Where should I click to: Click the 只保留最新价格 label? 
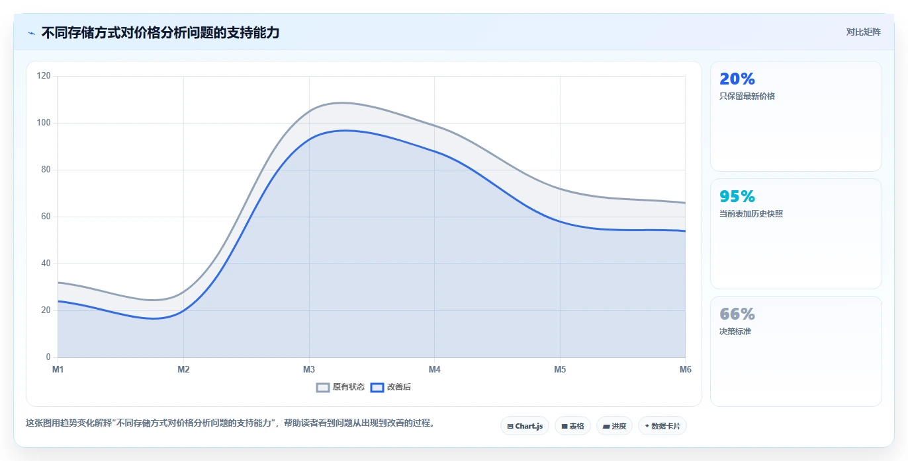coord(747,96)
